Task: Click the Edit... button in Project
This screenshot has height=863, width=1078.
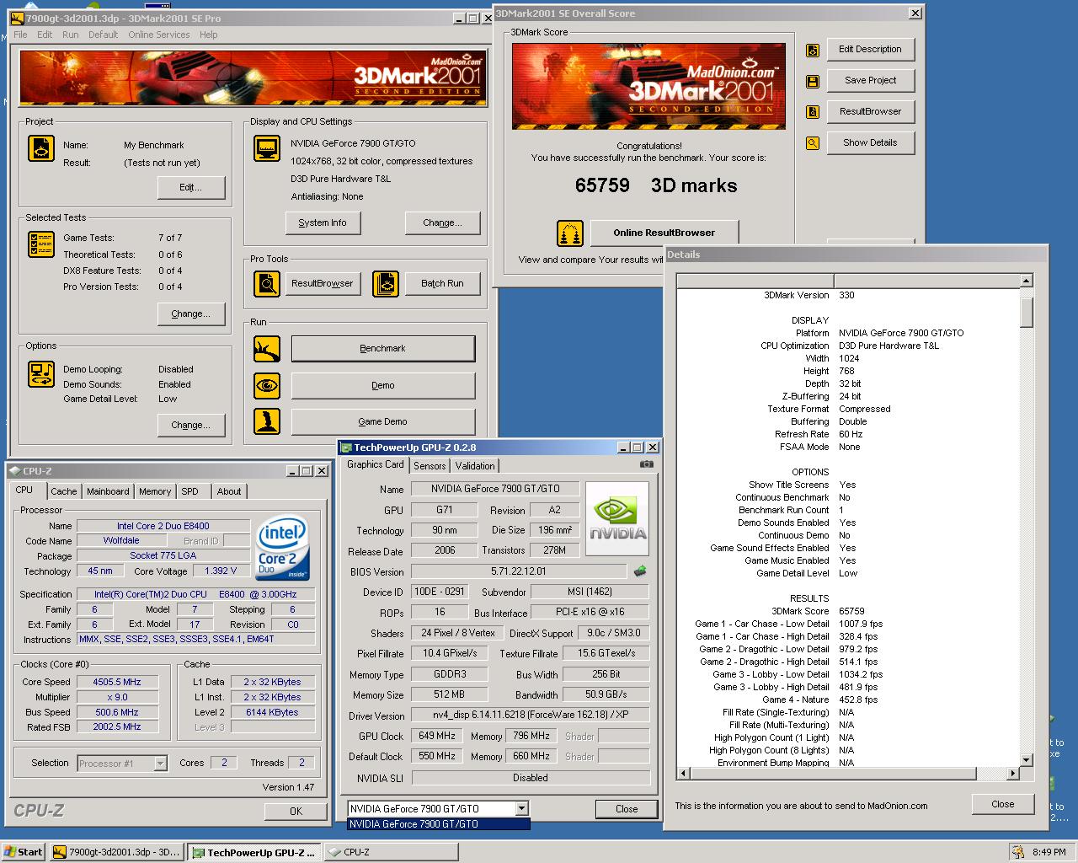Action: (191, 187)
